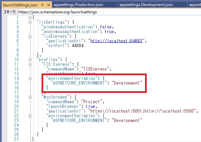The image size is (201, 142).
Task: Click the スキーマ label
Action: (10, 12)
